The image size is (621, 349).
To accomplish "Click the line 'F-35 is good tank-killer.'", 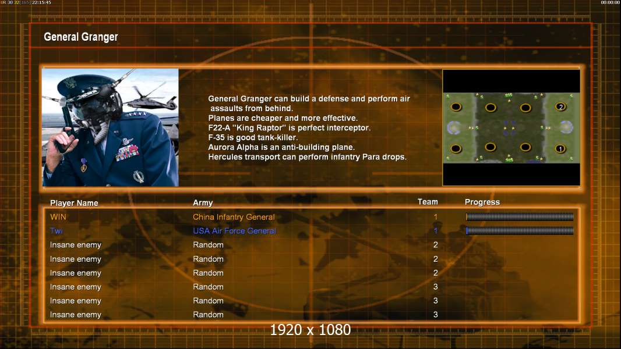I will point(253,137).
